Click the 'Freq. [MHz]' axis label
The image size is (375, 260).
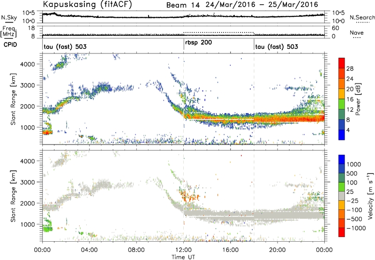(x=8, y=31)
